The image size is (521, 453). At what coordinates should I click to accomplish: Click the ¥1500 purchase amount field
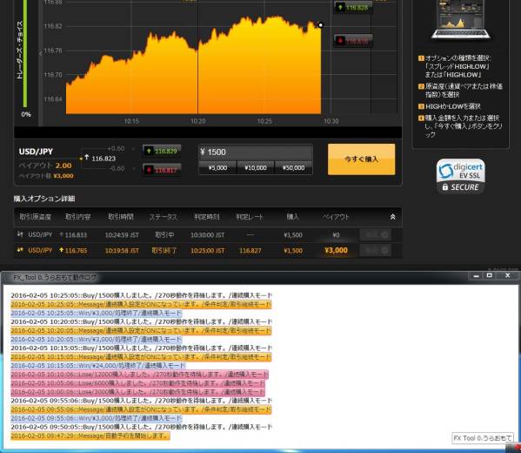(x=255, y=152)
